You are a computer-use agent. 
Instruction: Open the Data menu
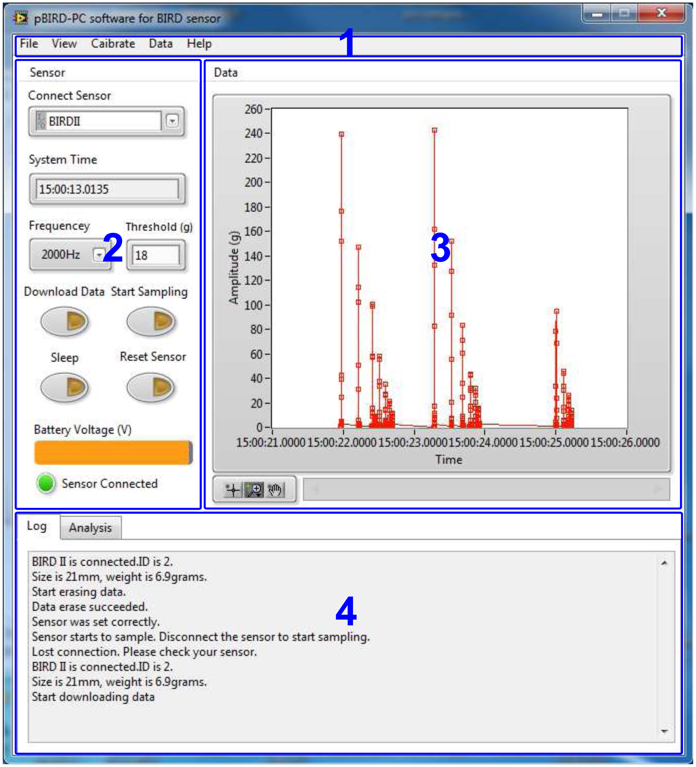161,44
